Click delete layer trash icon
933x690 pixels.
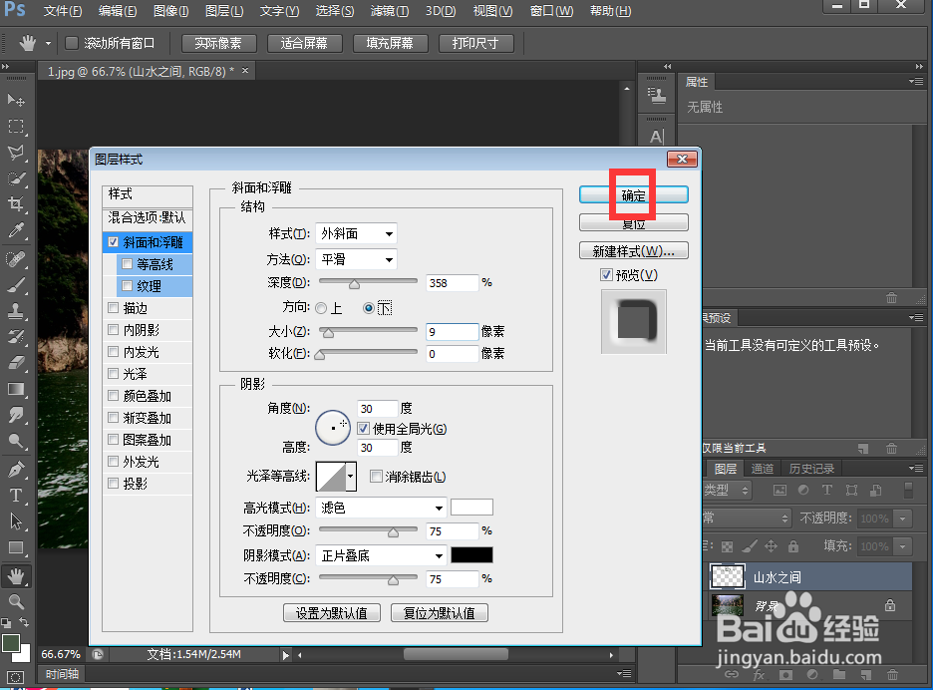point(892,674)
